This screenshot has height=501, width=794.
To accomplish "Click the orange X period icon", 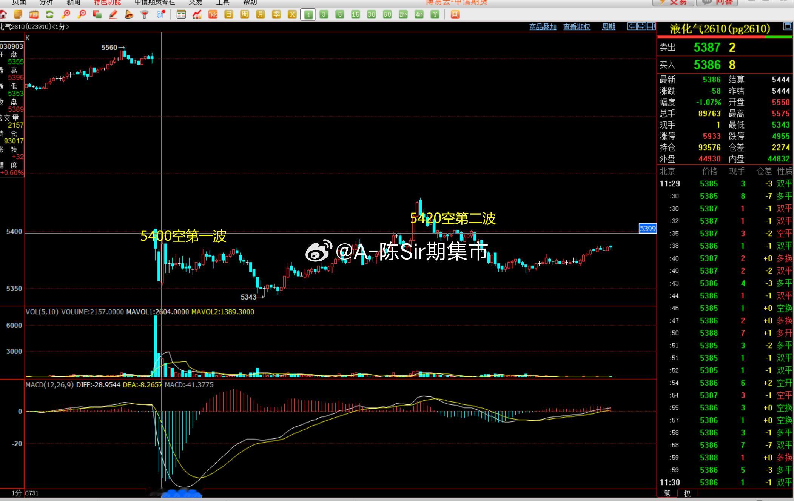I will tap(292, 15).
